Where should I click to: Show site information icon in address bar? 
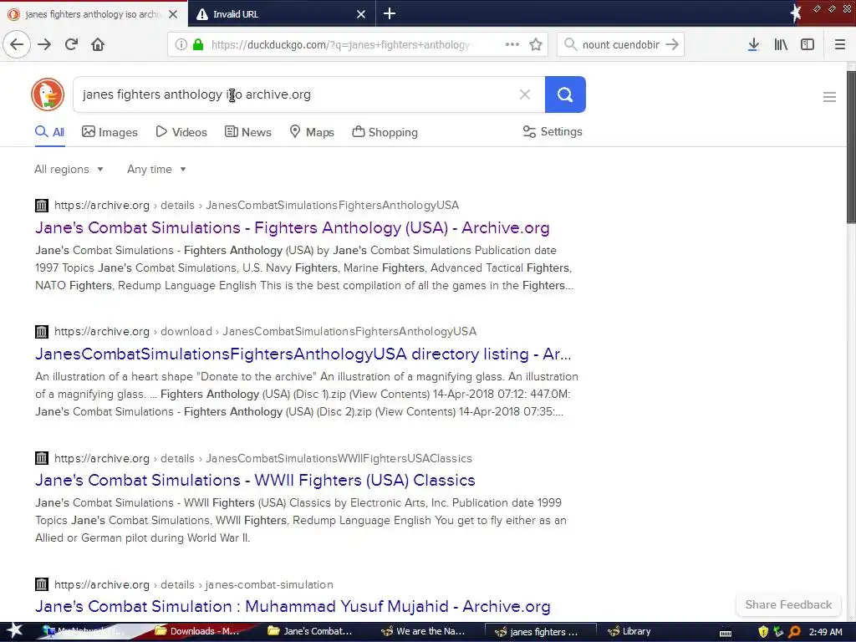tap(181, 45)
